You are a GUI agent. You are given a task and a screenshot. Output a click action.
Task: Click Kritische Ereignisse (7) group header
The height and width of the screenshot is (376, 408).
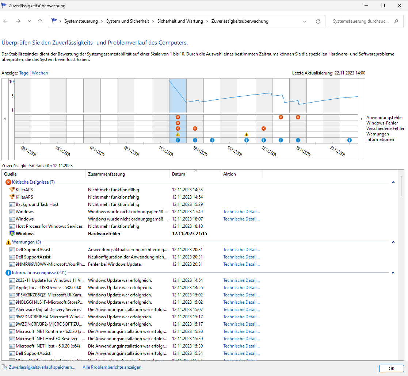[x=33, y=182]
